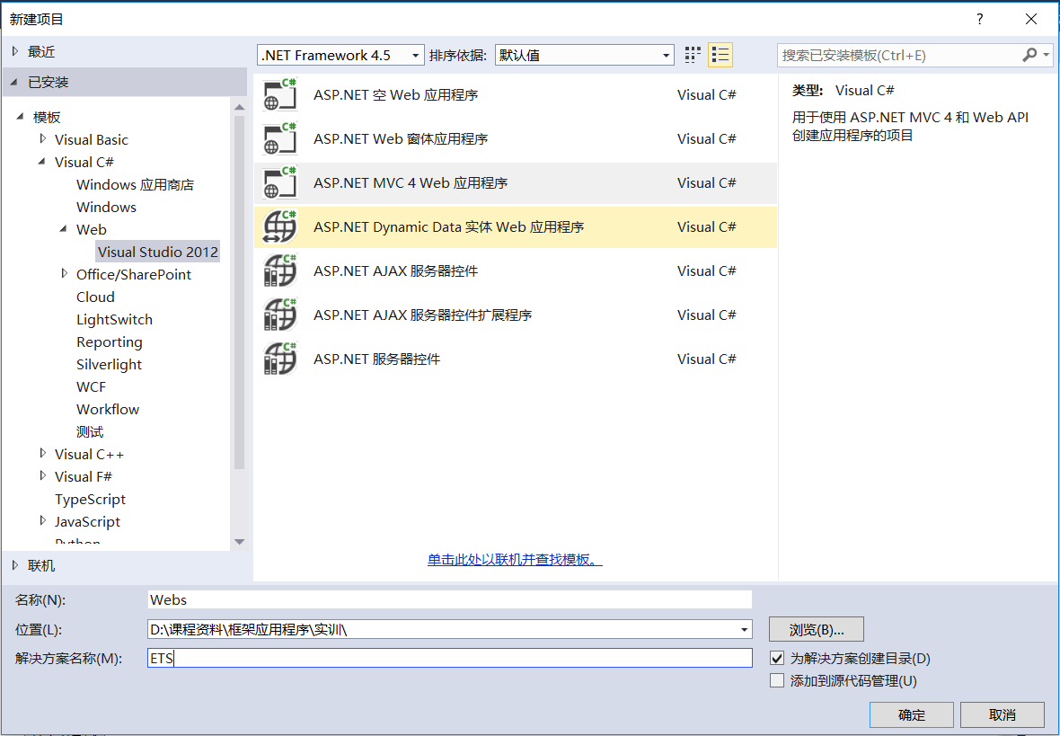Enable 添加到源代码管理 checkbox

click(777, 680)
